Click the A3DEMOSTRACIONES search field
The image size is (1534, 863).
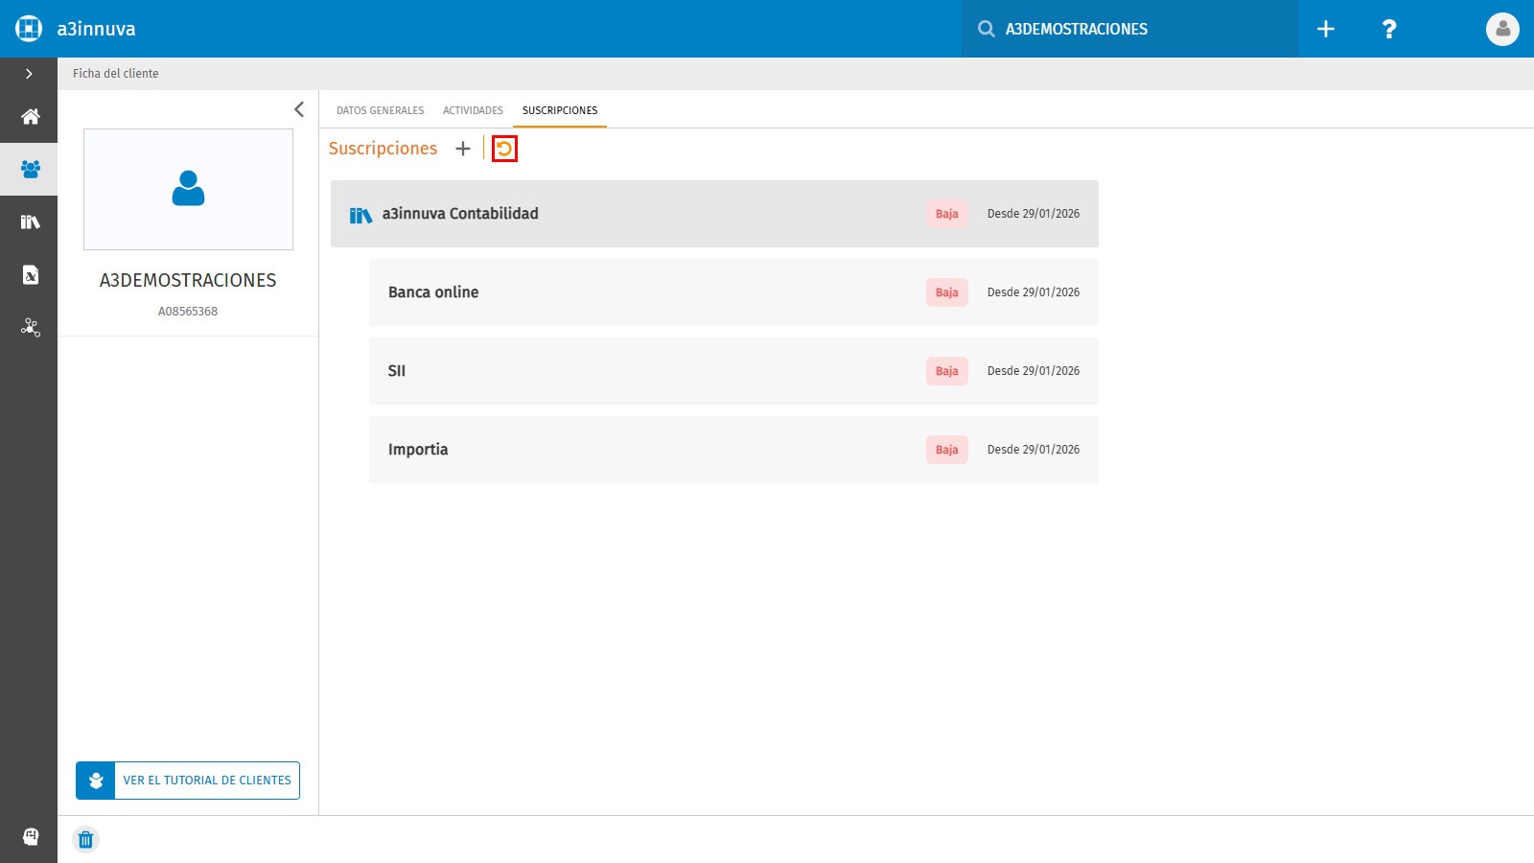click(x=1130, y=29)
